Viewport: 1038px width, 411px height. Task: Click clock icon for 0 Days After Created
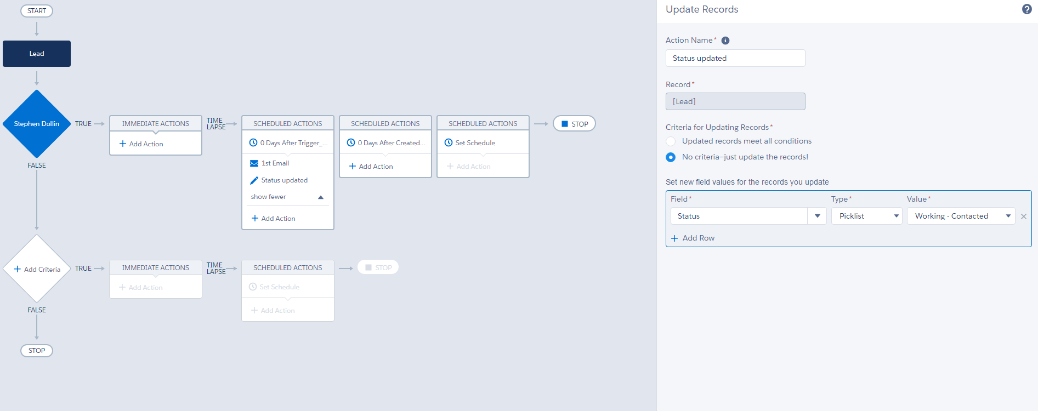tap(351, 143)
